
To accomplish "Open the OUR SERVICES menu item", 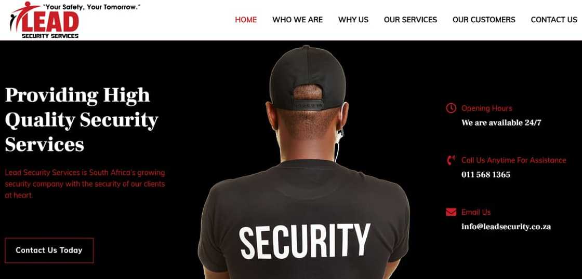I will click(410, 20).
